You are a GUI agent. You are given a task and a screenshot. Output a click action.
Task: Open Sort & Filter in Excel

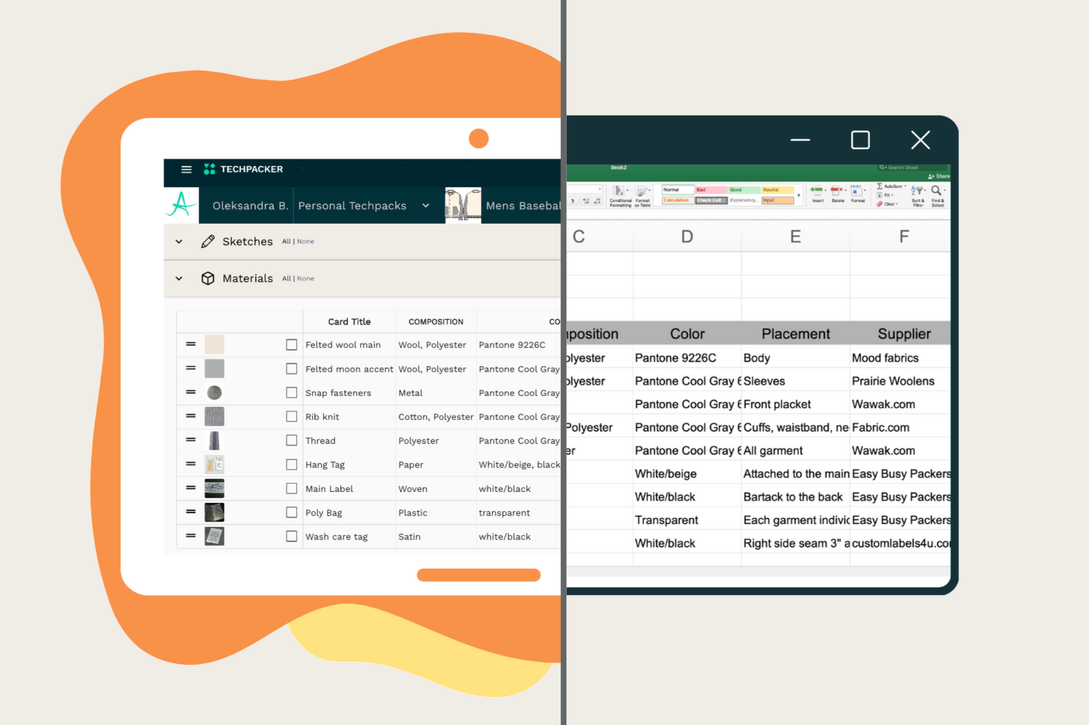click(918, 195)
